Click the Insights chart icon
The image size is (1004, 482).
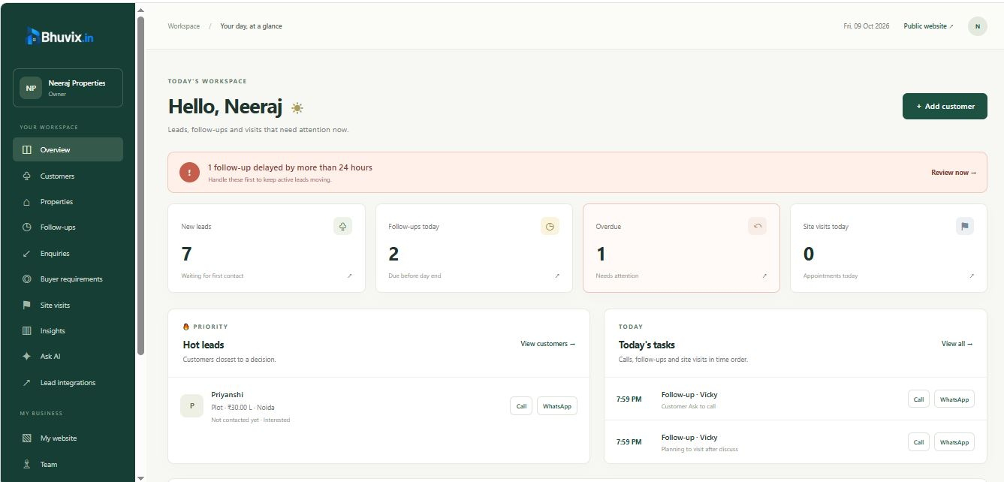point(27,331)
